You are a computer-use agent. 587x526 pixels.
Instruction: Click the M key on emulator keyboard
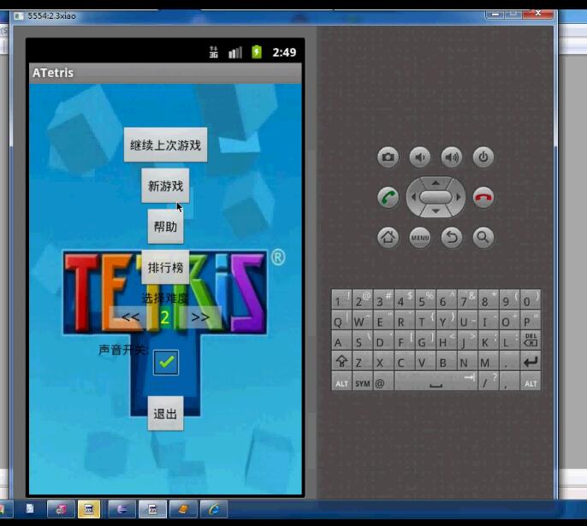(488, 362)
